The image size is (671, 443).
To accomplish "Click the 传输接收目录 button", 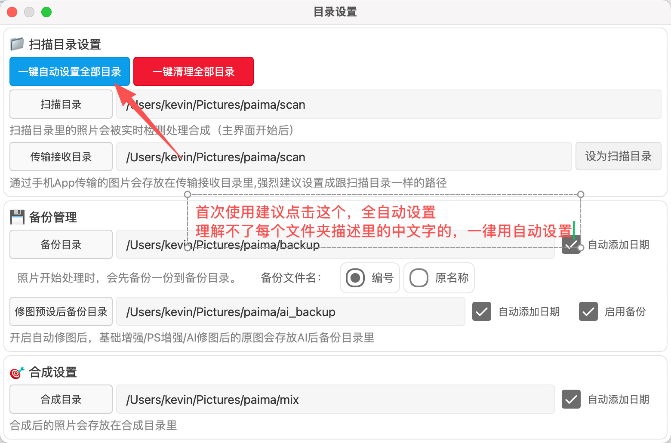I will [61, 157].
